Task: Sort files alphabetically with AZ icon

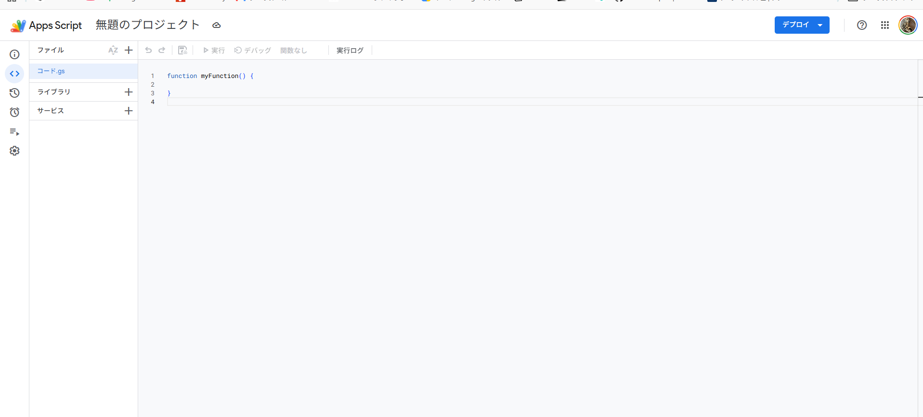Action: click(113, 50)
